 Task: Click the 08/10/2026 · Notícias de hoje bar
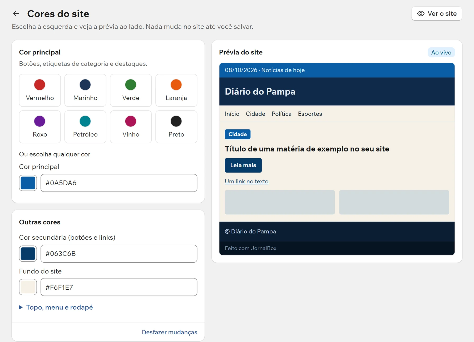[337, 70]
